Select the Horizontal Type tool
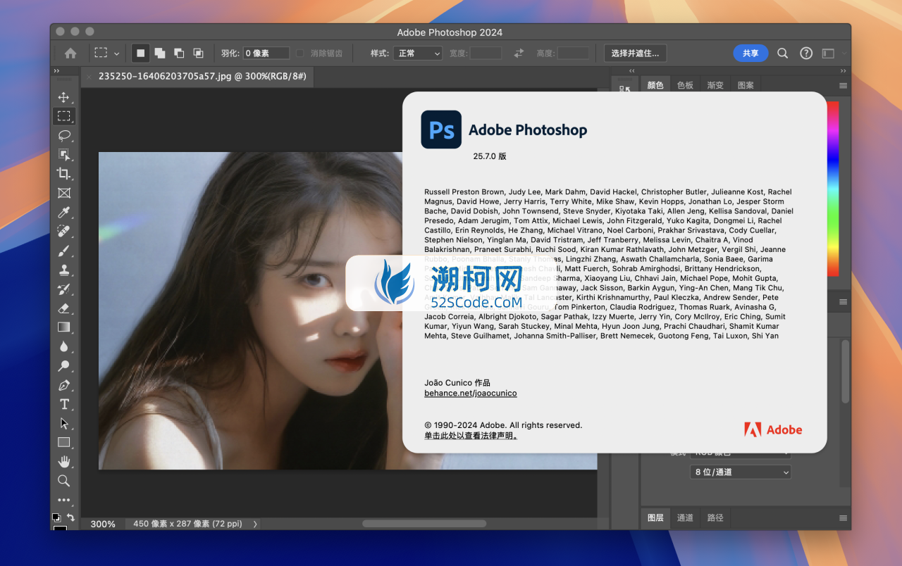The width and height of the screenshot is (902, 566). [x=64, y=404]
